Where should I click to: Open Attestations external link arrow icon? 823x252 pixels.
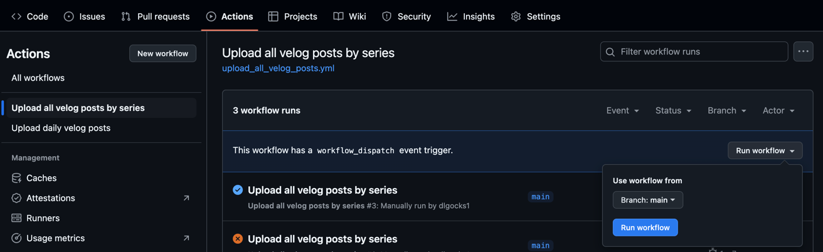(186, 198)
